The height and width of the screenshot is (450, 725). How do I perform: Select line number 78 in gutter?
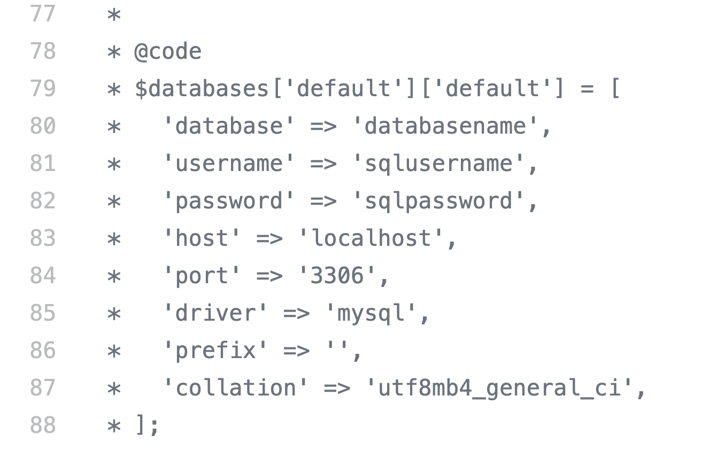(x=43, y=51)
